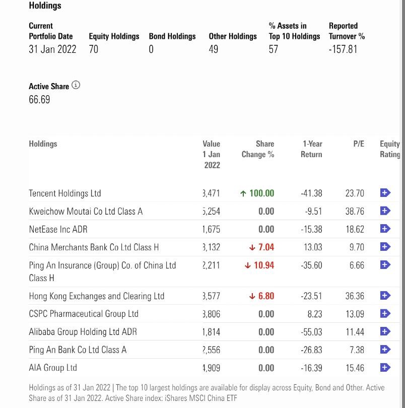405x408 pixels.
Task: Click the Active Share info icon
Action: (x=76, y=85)
